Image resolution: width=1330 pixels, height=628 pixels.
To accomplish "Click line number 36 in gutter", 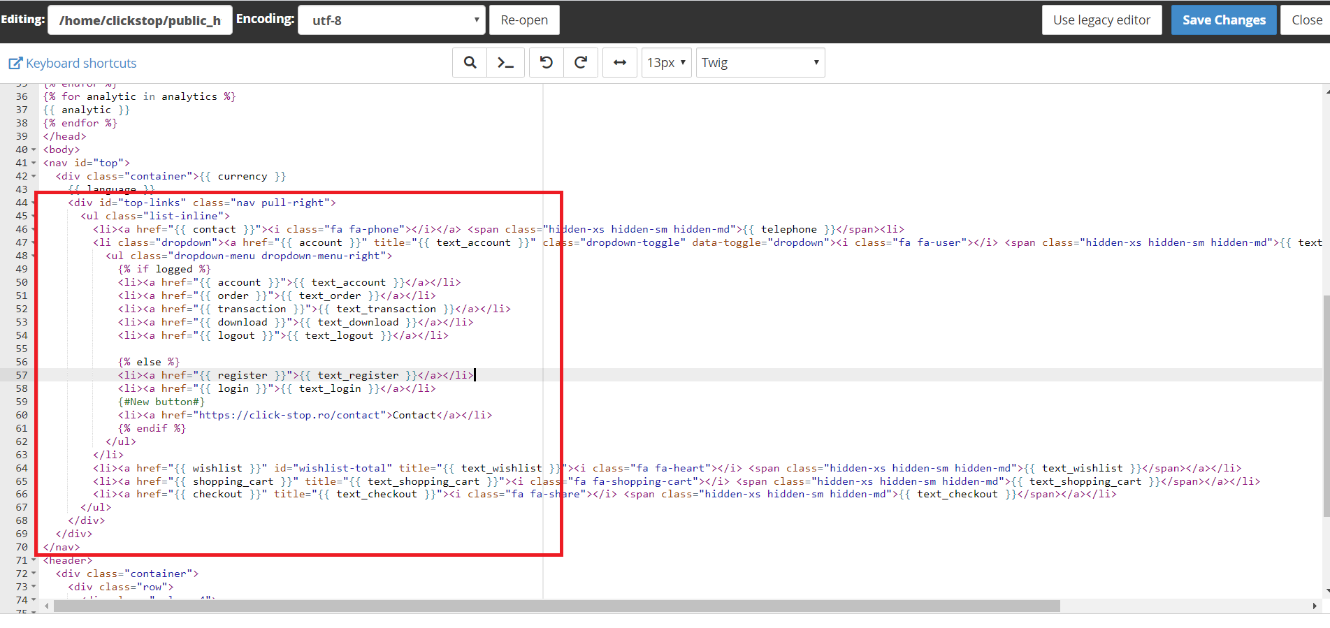I will tap(22, 96).
